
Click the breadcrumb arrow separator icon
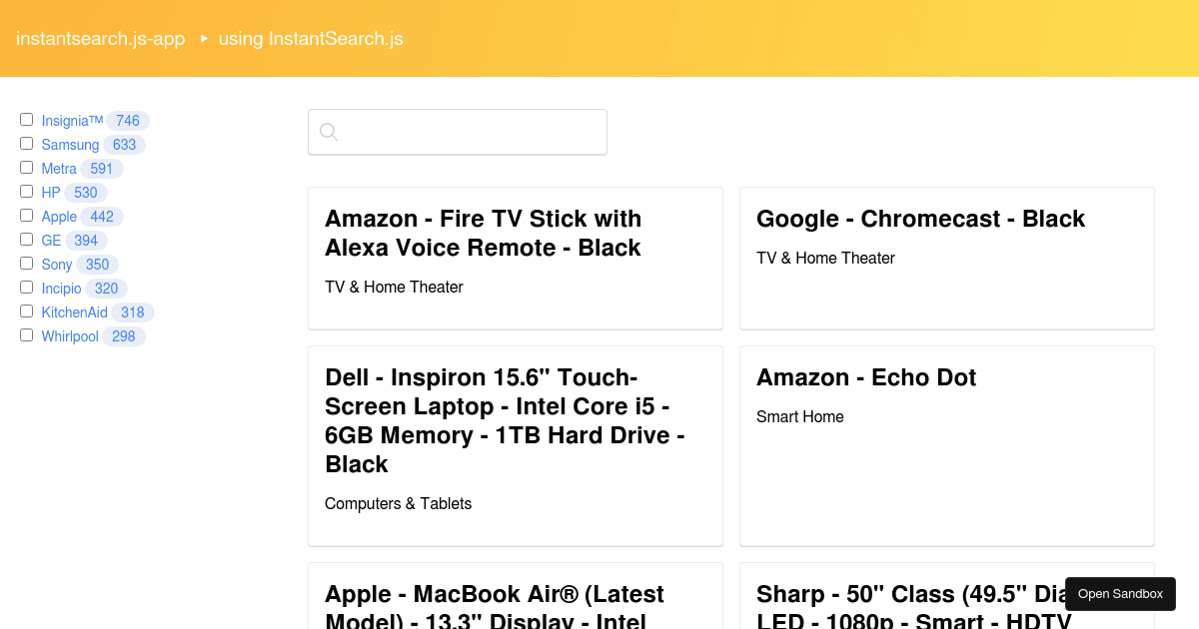pyautogui.click(x=204, y=39)
